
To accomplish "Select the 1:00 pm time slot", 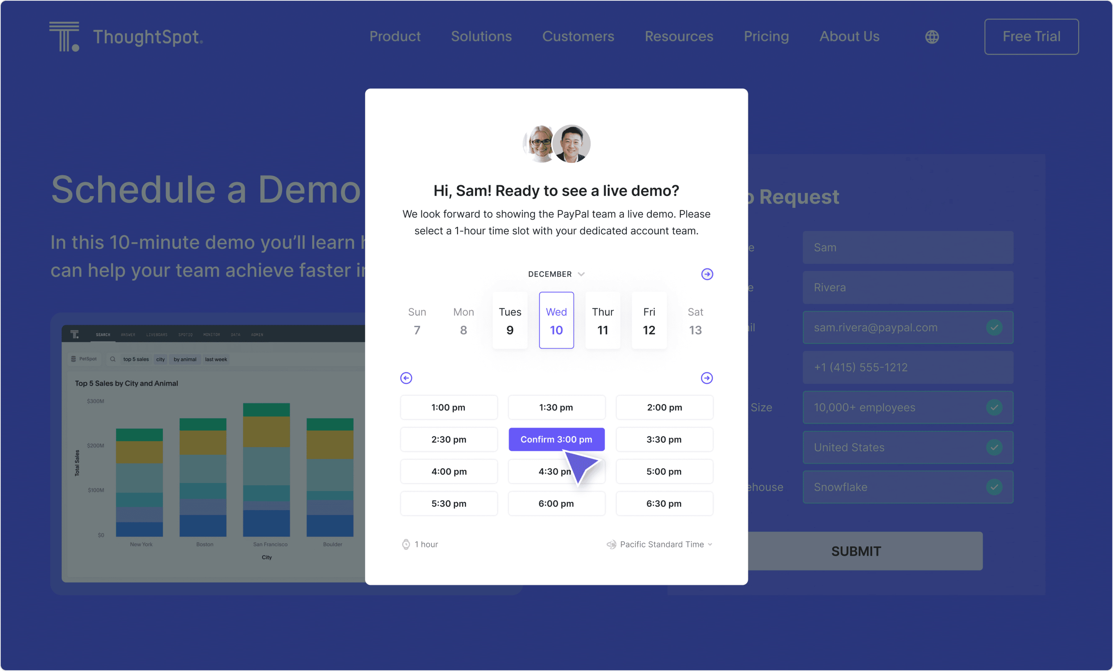I will tap(449, 407).
